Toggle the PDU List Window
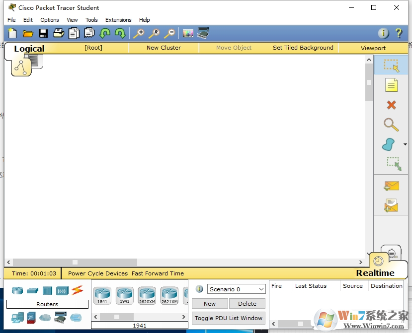The width and height of the screenshot is (412, 333). (228, 318)
